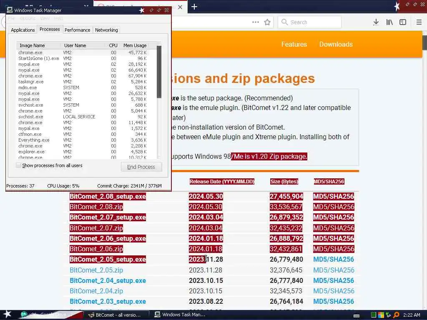Select the Processes tab
427x320 pixels.
(x=50, y=29)
